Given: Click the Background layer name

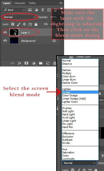Looking at the screenshot, I should [x=28, y=41].
